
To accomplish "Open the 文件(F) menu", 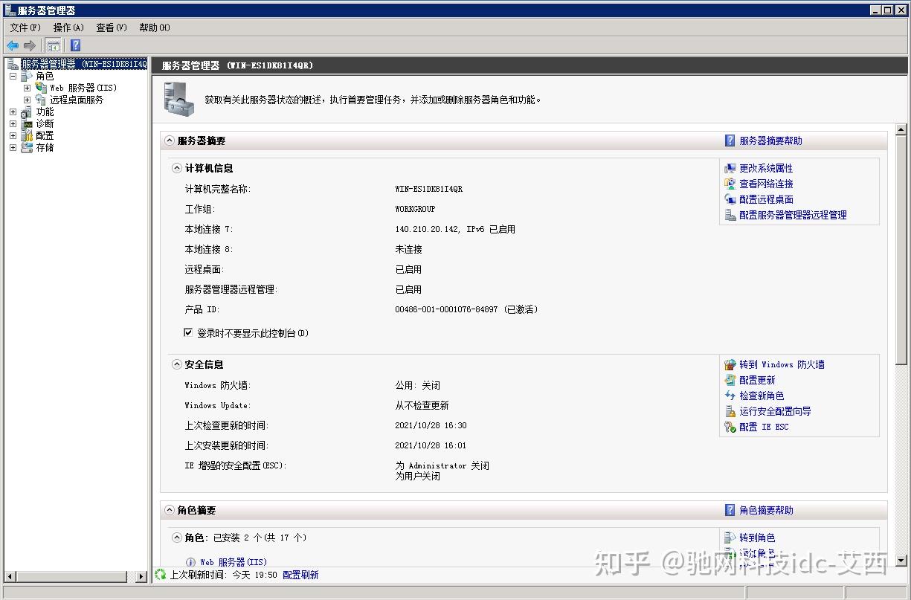I will point(25,28).
